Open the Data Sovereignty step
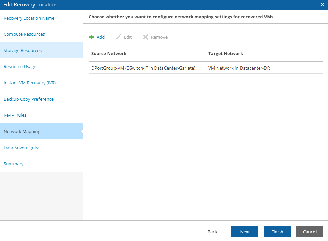The height and width of the screenshot is (241, 328). (21, 148)
